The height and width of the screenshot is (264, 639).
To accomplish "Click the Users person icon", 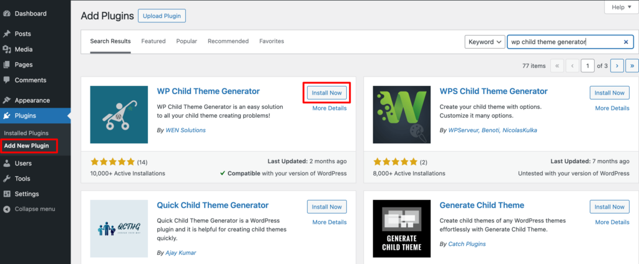I will pos(6,164).
